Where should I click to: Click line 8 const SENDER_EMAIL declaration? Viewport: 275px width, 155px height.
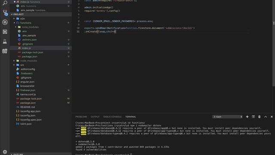(x=119, y=21)
